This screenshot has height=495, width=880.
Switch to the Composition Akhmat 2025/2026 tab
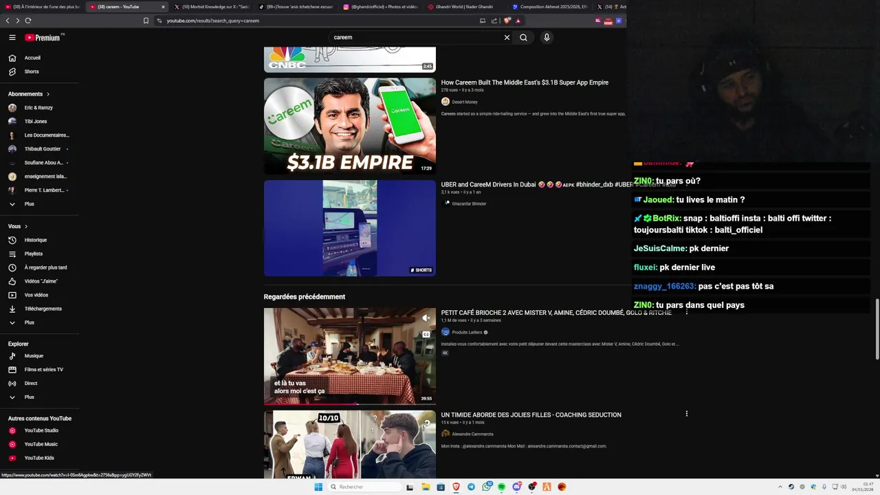549,7
